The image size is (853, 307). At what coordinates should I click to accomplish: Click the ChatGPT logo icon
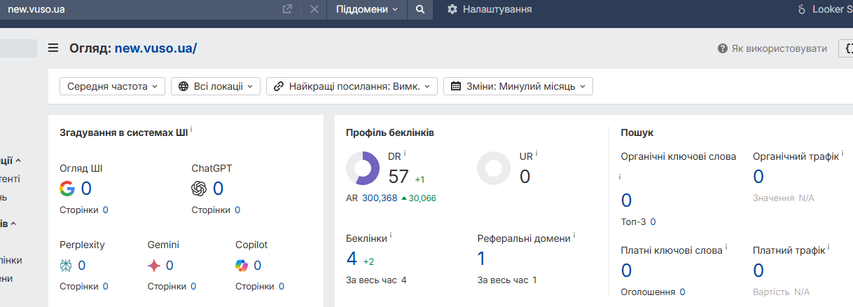tap(199, 189)
